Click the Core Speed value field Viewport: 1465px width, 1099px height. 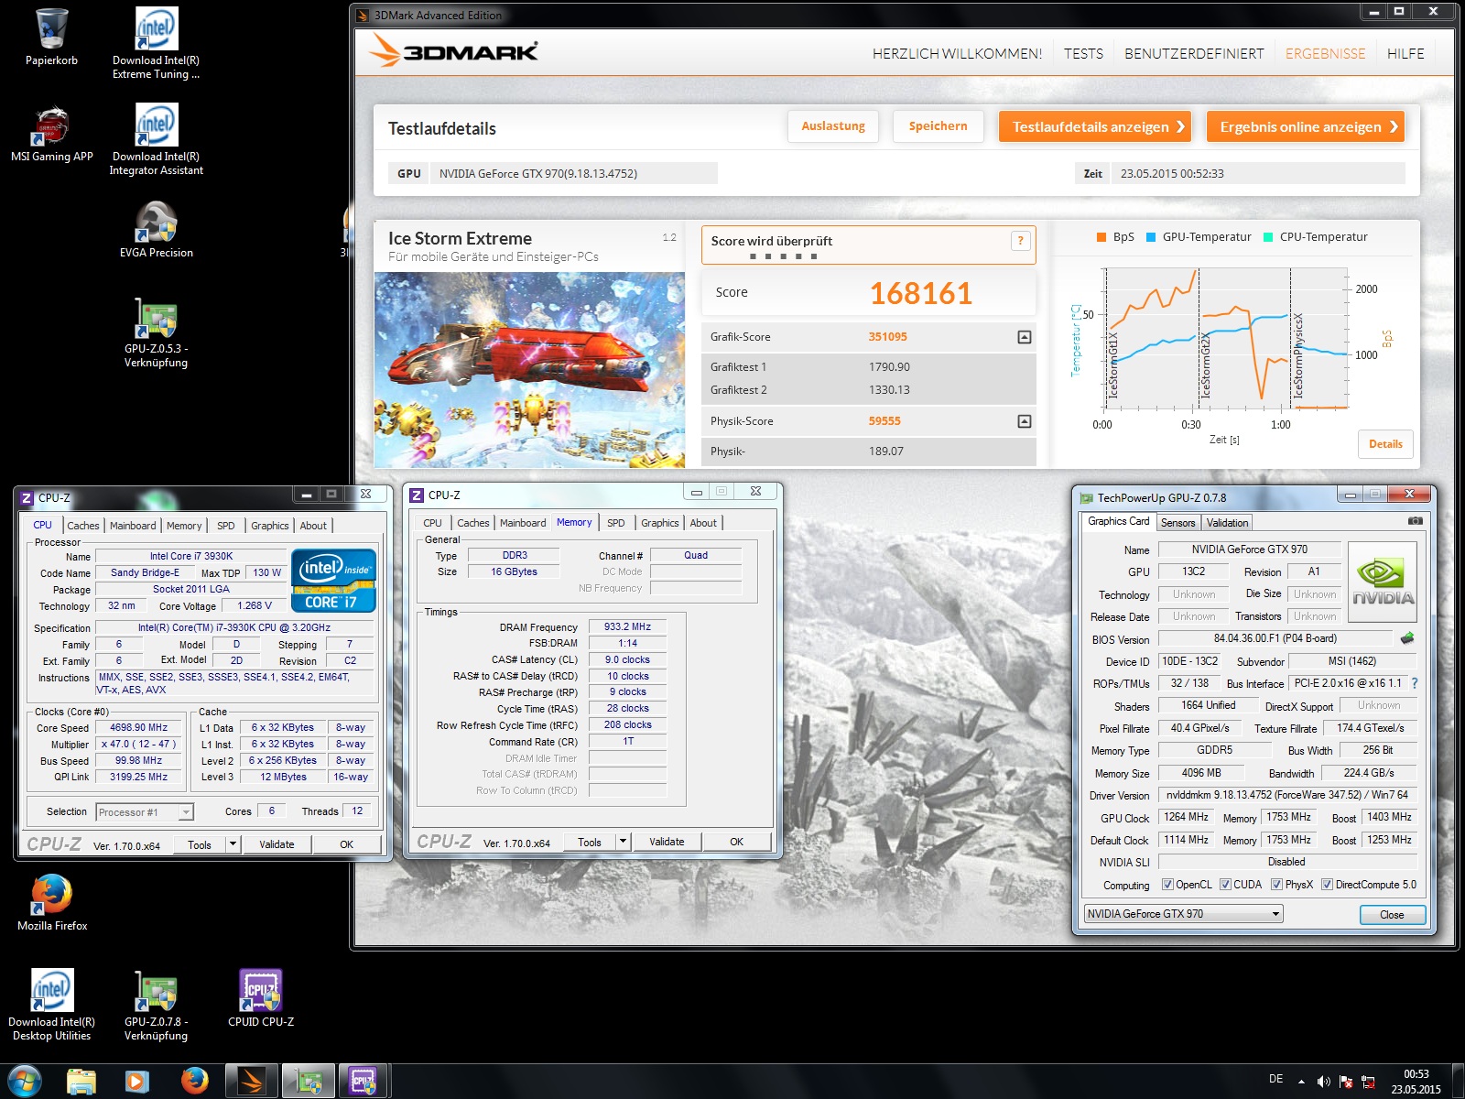click(x=138, y=728)
